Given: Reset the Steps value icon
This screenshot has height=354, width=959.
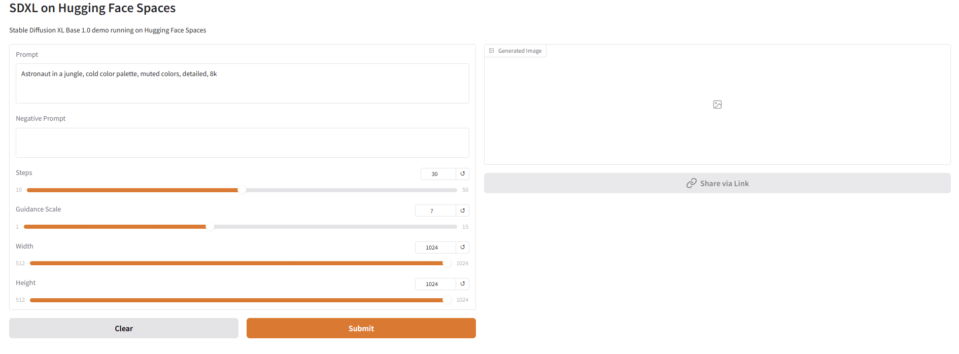Looking at the screenshot, I should (462, 174).
